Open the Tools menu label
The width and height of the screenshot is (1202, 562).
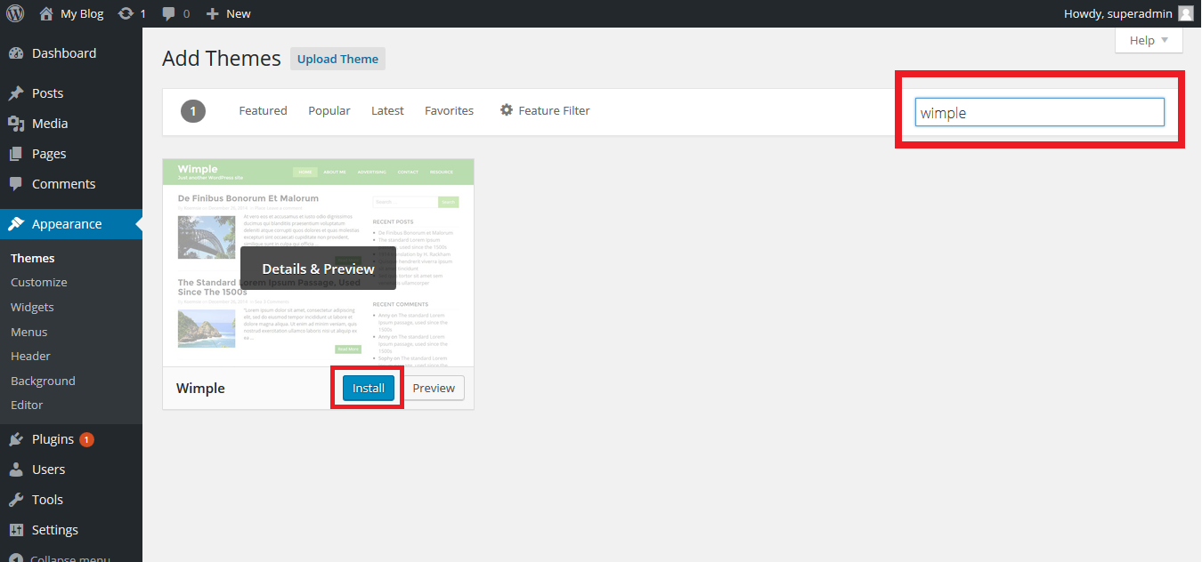(47, 500)
